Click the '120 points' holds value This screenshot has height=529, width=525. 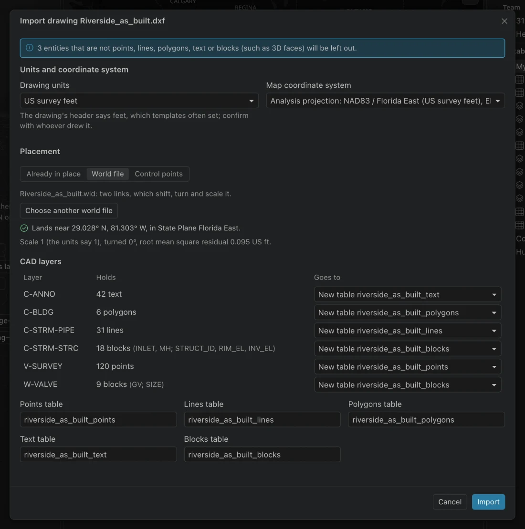pyautogui.click(x=115, y=366)
